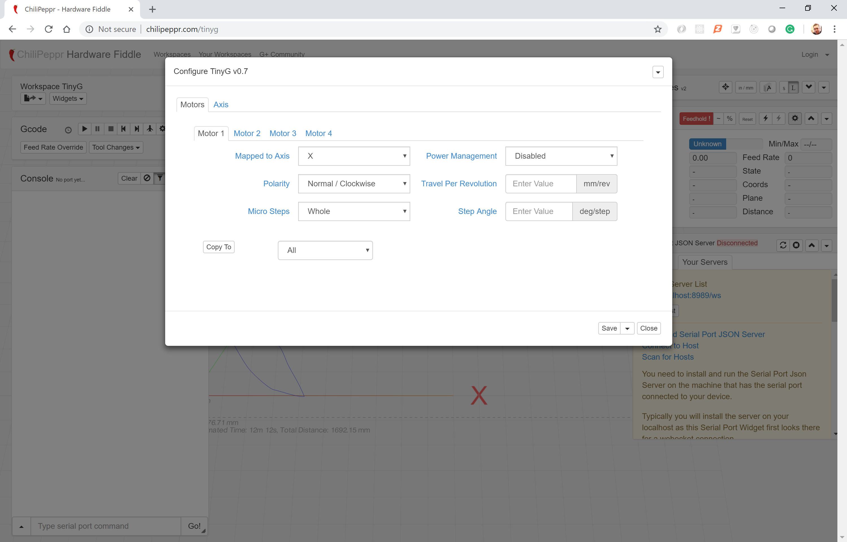Step back to previous Gcode line

[x=123, y=129]
